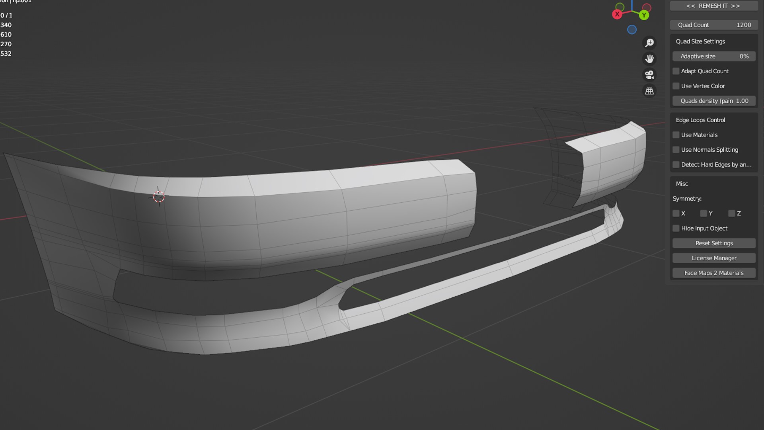The height and width of the screenshot is (430, 764).
Task: Enable the Adapt Quad Count checkbox
Action: (676, 71)
